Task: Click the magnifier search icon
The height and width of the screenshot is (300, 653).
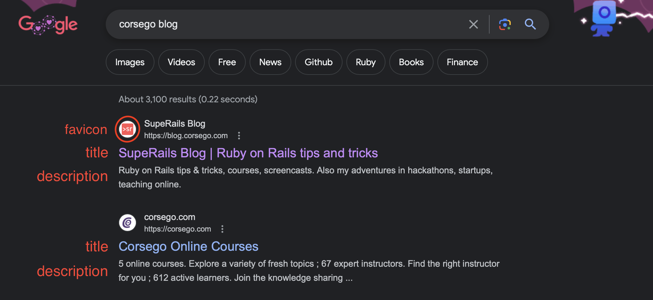Action: [x=530, y=24]
